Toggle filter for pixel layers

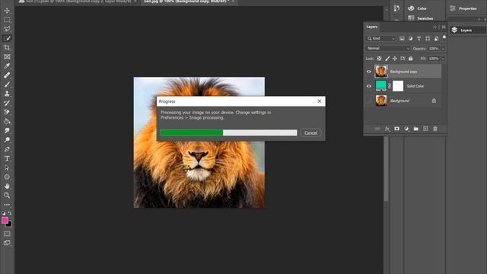402,39
